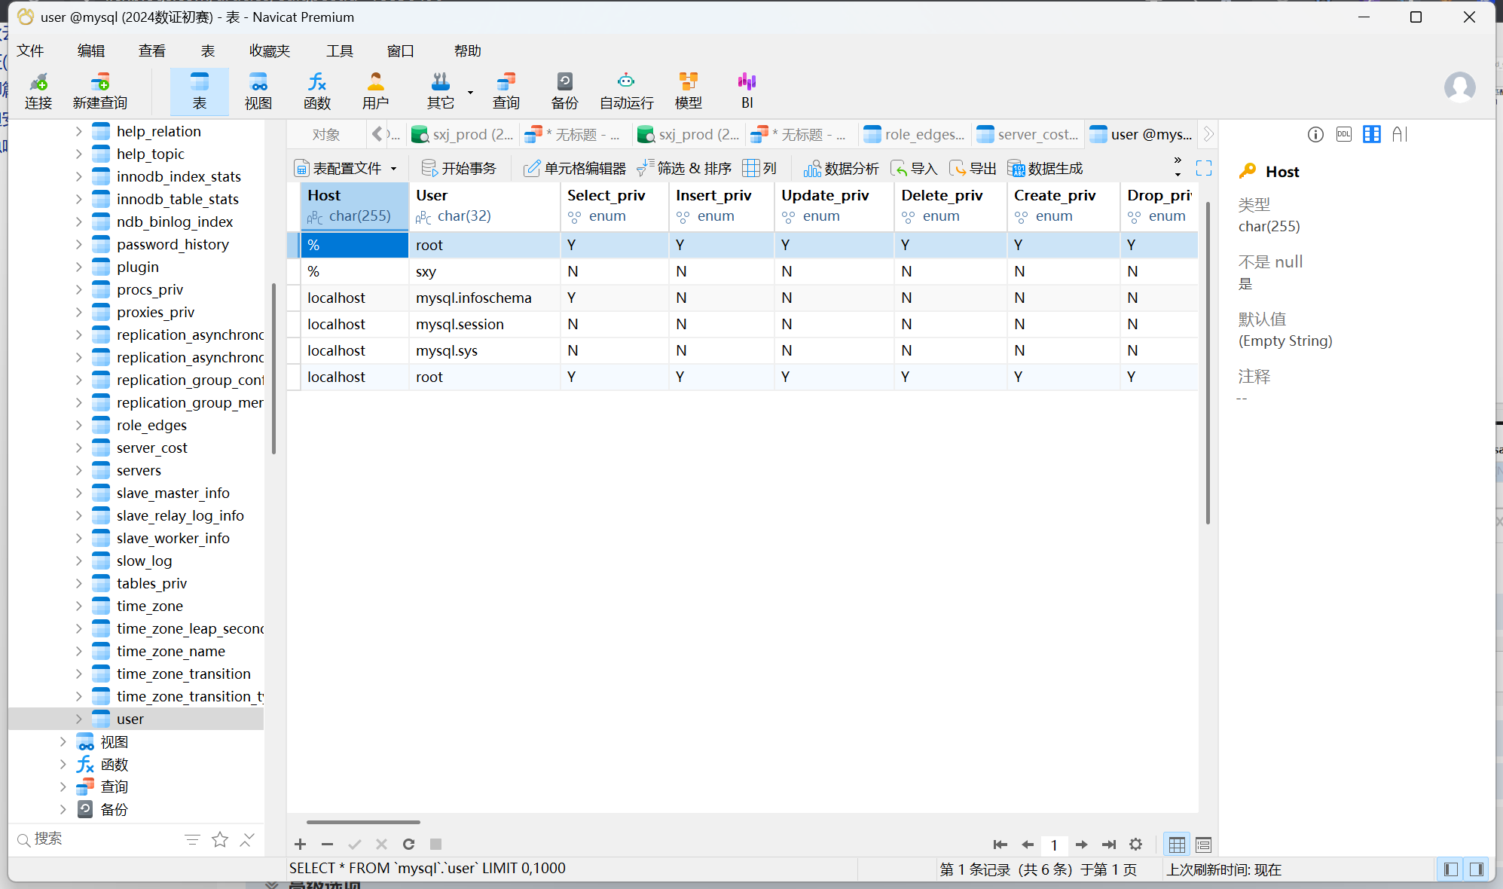This screenshot has width=1503, height=889.
Task: Open the 收藏夹 menu
Action: (269, 50)
